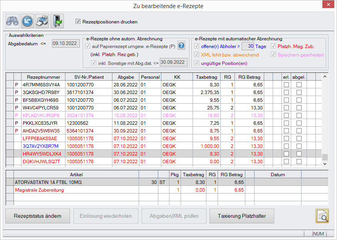The height and width of the screenshot is (240, 337).
Task: Select recipe row DGKVHJWLSQ7T
Action: coord(42,161)
